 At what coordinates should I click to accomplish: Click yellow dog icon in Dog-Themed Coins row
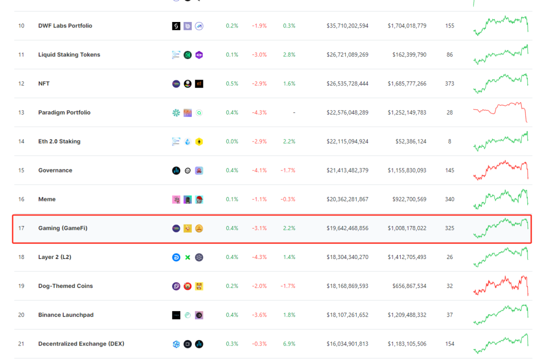click(199, 286)
